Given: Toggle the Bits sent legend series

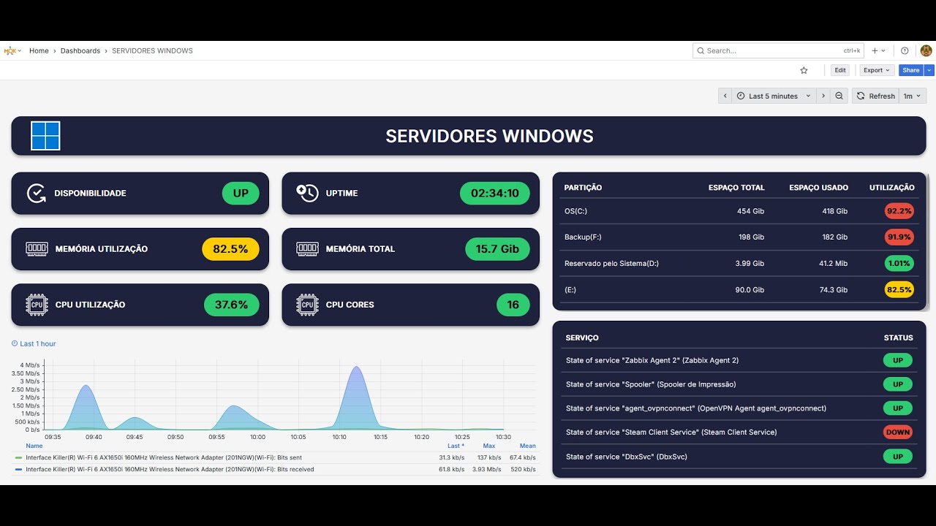Looking at the screenshot, I should click(165, 457).
